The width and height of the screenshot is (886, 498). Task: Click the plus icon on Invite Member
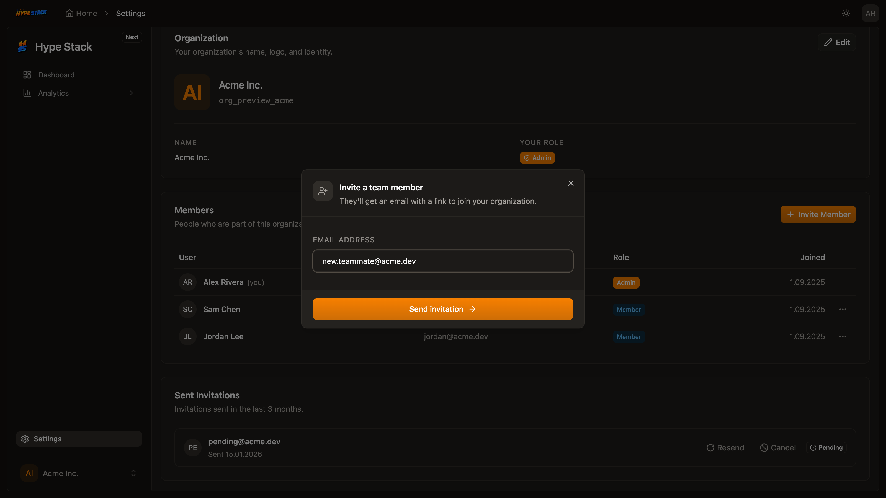pyautogui.click(x=790, y=214)
